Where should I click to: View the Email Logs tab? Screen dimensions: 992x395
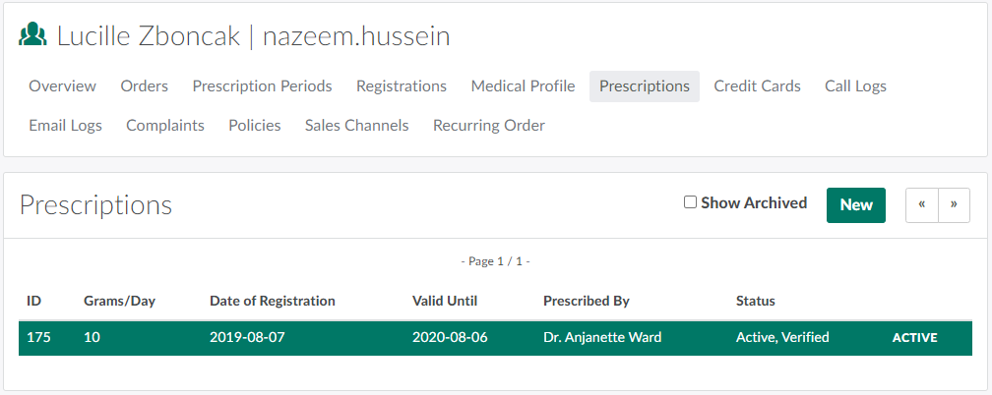click(65, 126)
